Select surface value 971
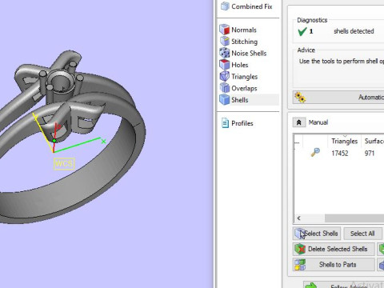Screen dimensions: 384x288 pyautogui.click(x=370, y=154)
